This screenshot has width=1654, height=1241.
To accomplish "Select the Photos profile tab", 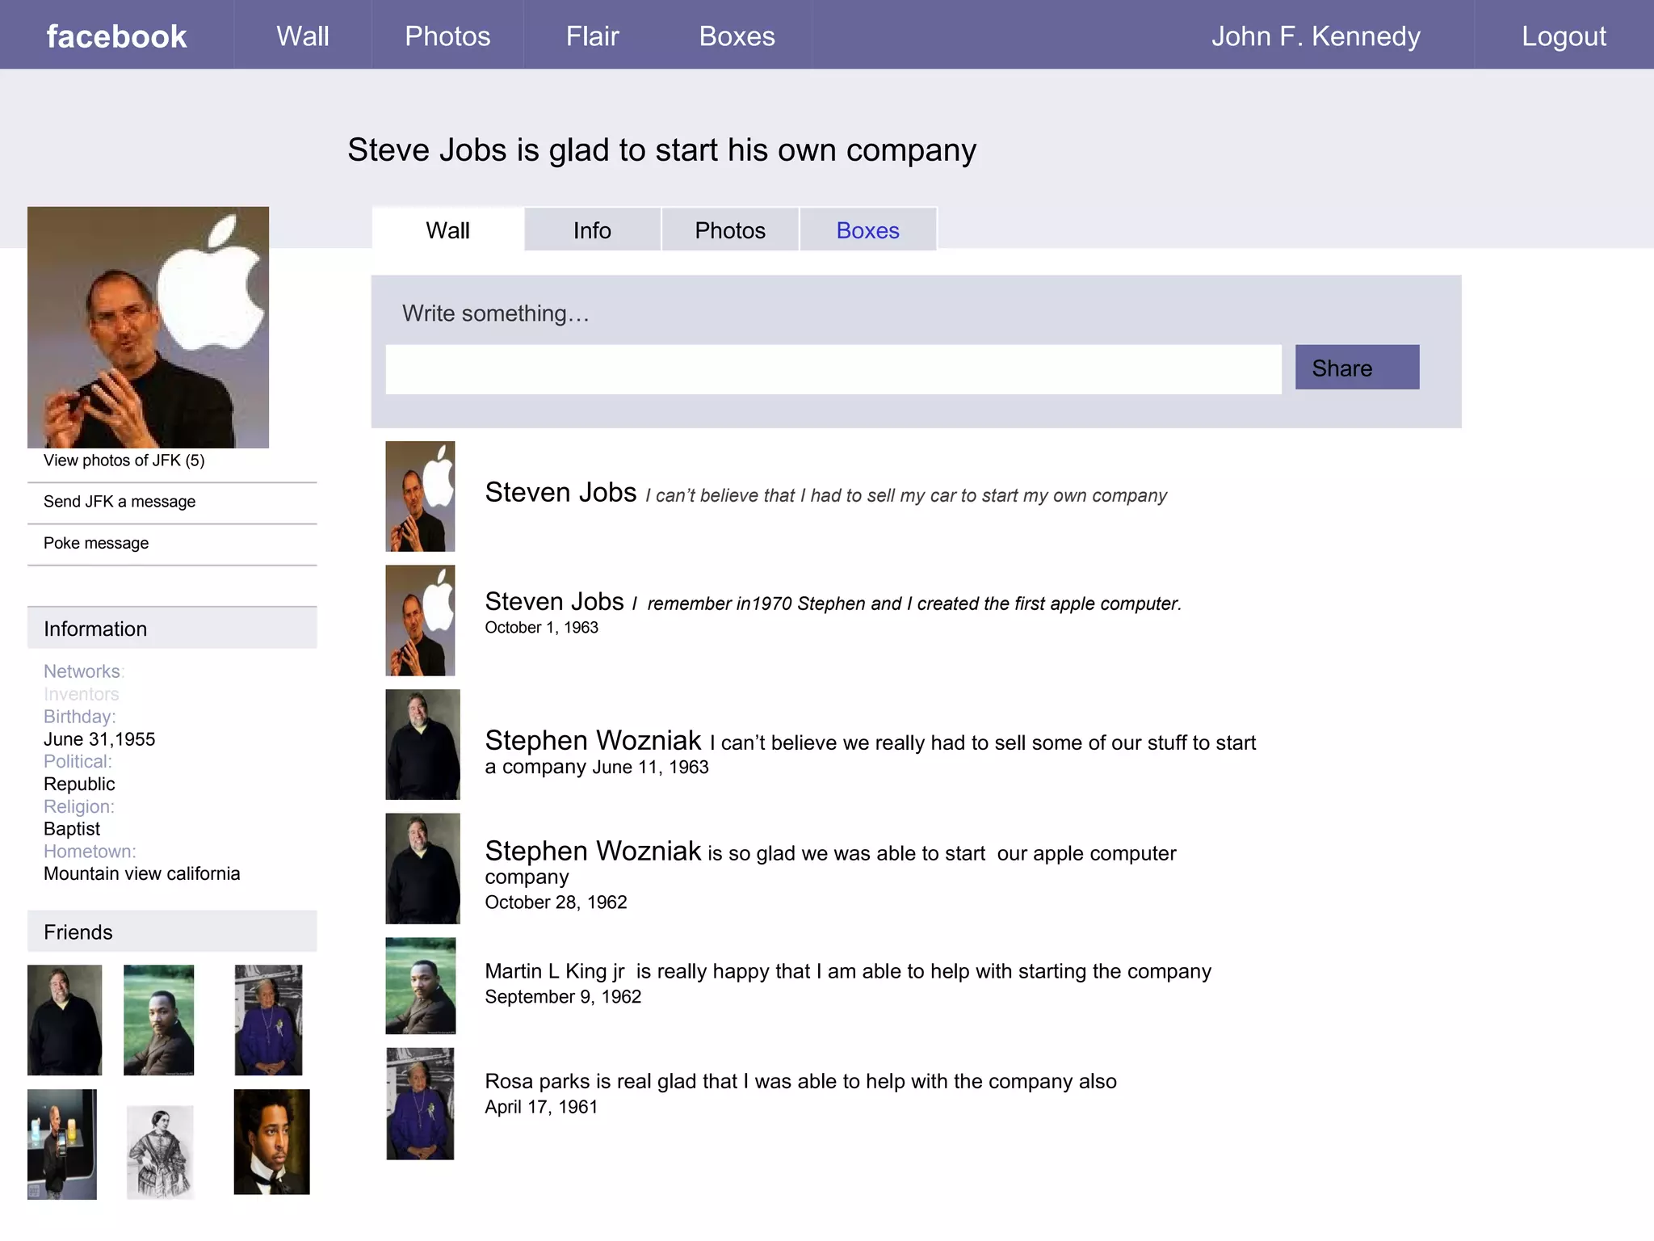I will (729, 230).
